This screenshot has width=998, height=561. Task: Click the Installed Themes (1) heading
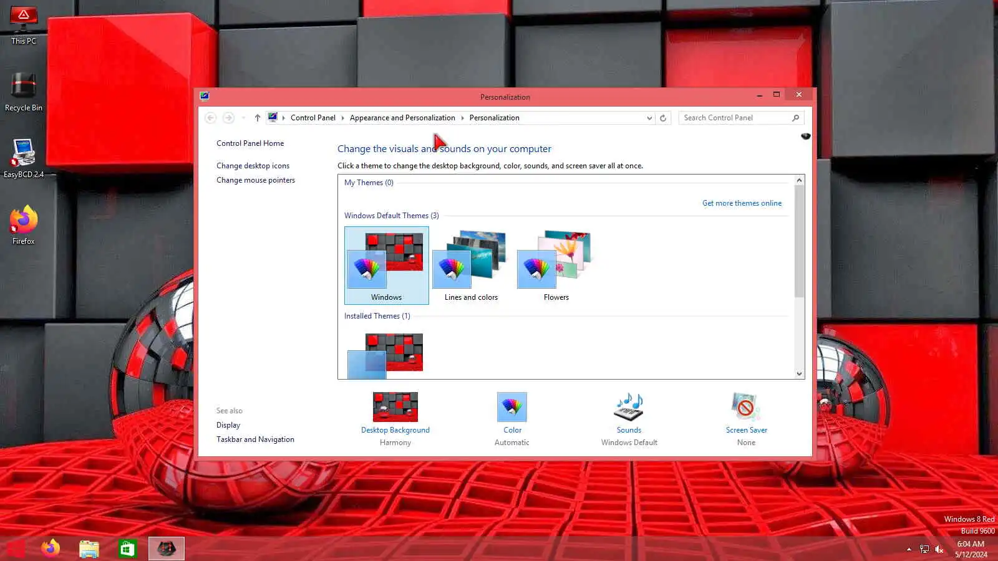tap(377, 316)
